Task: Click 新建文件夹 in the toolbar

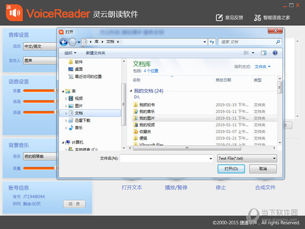Action: click(95, 53)
